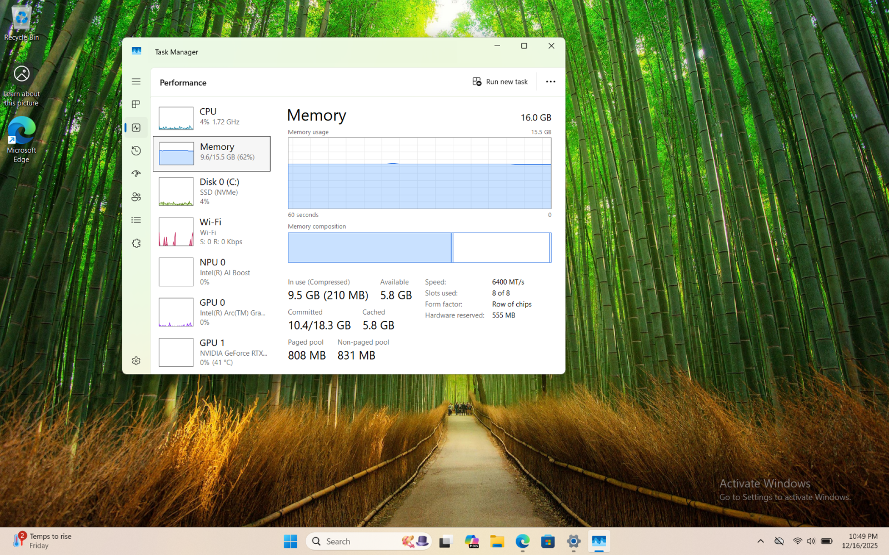Open the three-dot more options menu
The width and height of the screenshot is (889, 555).
[550, 82]
